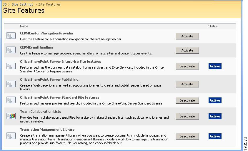Click the description about creating a Web page library
This screenshot has height=151, width=248.
(91, 87)
